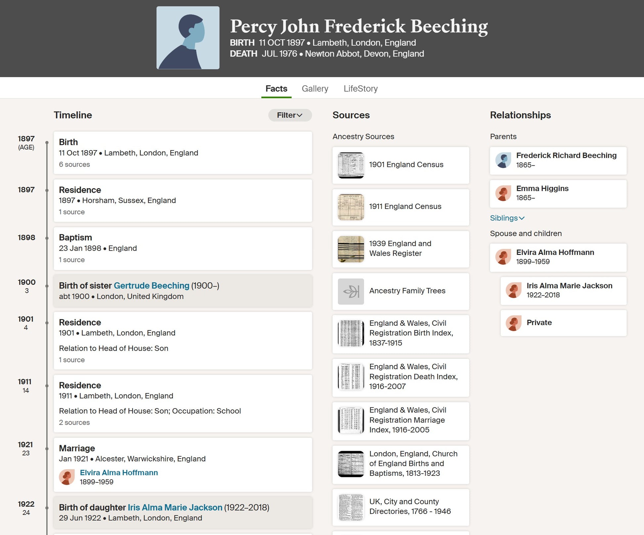Click Emma Higgins' avatar icon
The height and width of the screenshot is (535, 644).
(503, 193)
